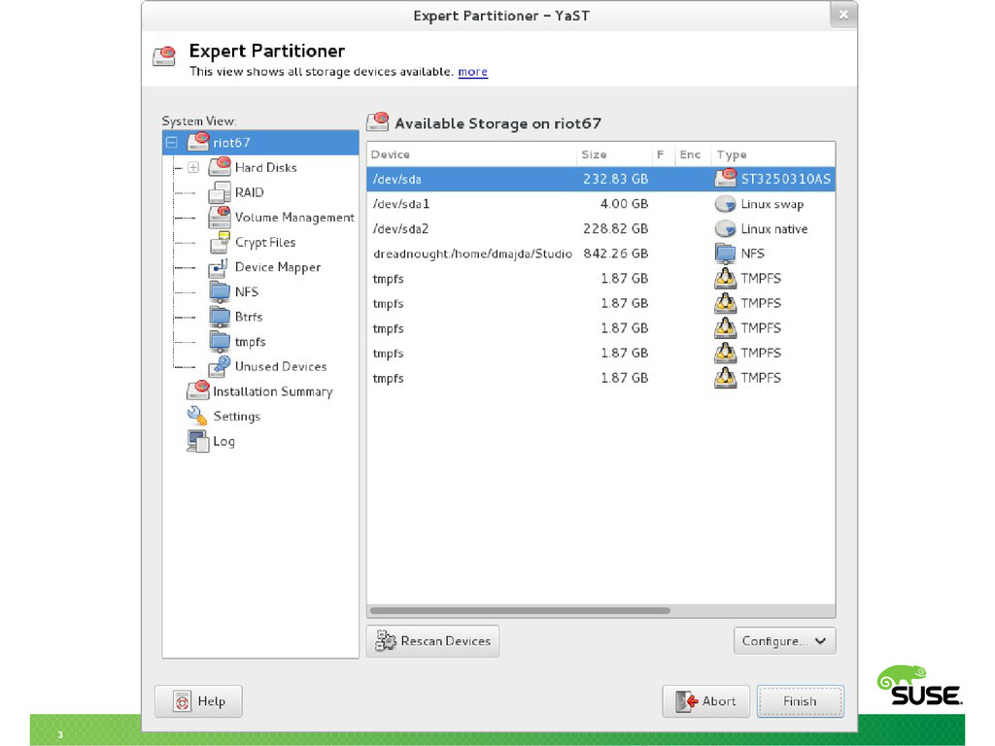
Task: Open Installation Summary view
Action: point(273,391)
